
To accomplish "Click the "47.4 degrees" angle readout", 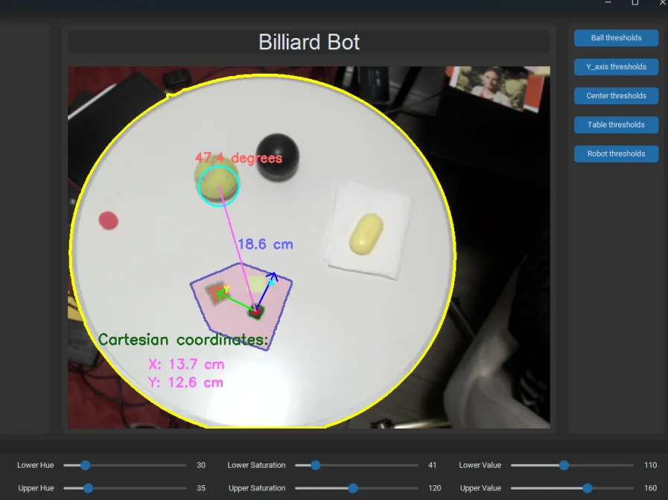I will click(238, 158).
